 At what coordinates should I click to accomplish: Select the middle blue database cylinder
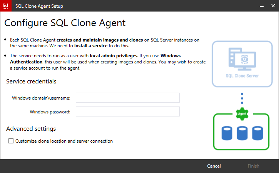click(x=242, y=133)
